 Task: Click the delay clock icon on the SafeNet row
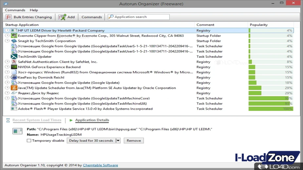(7, 61)
